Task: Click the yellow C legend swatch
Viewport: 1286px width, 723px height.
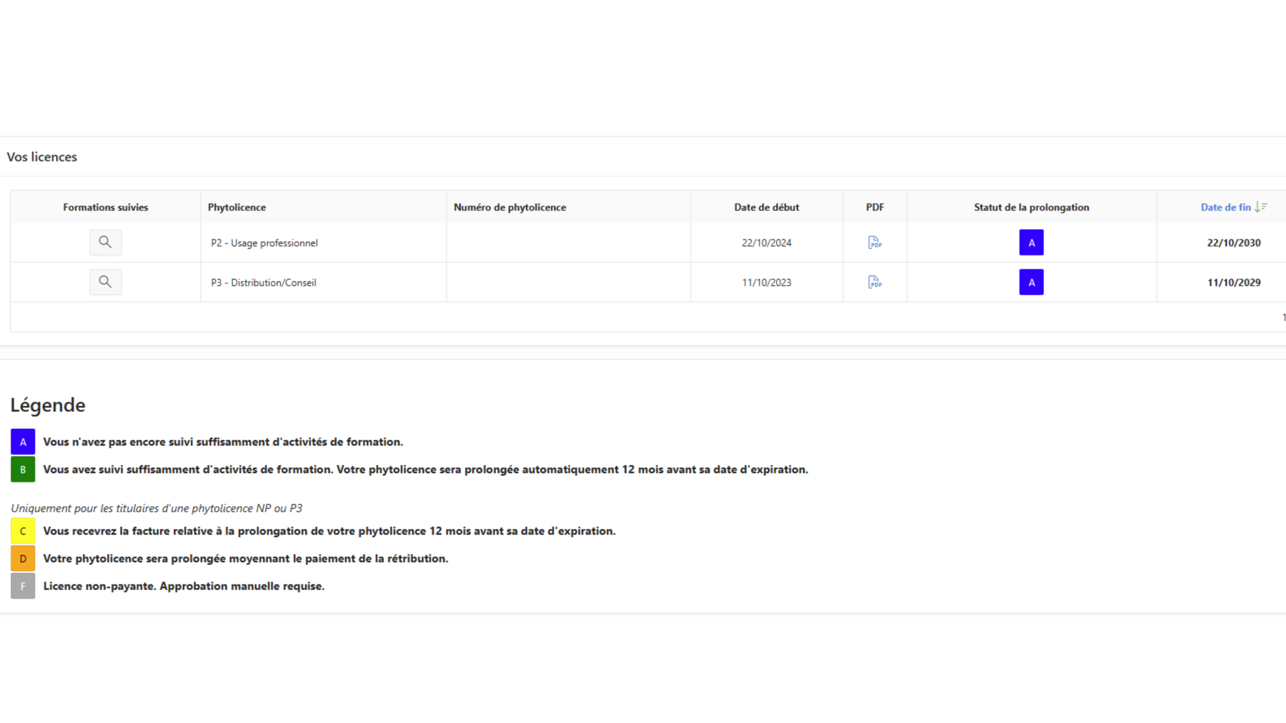Action: coord(23,531)
